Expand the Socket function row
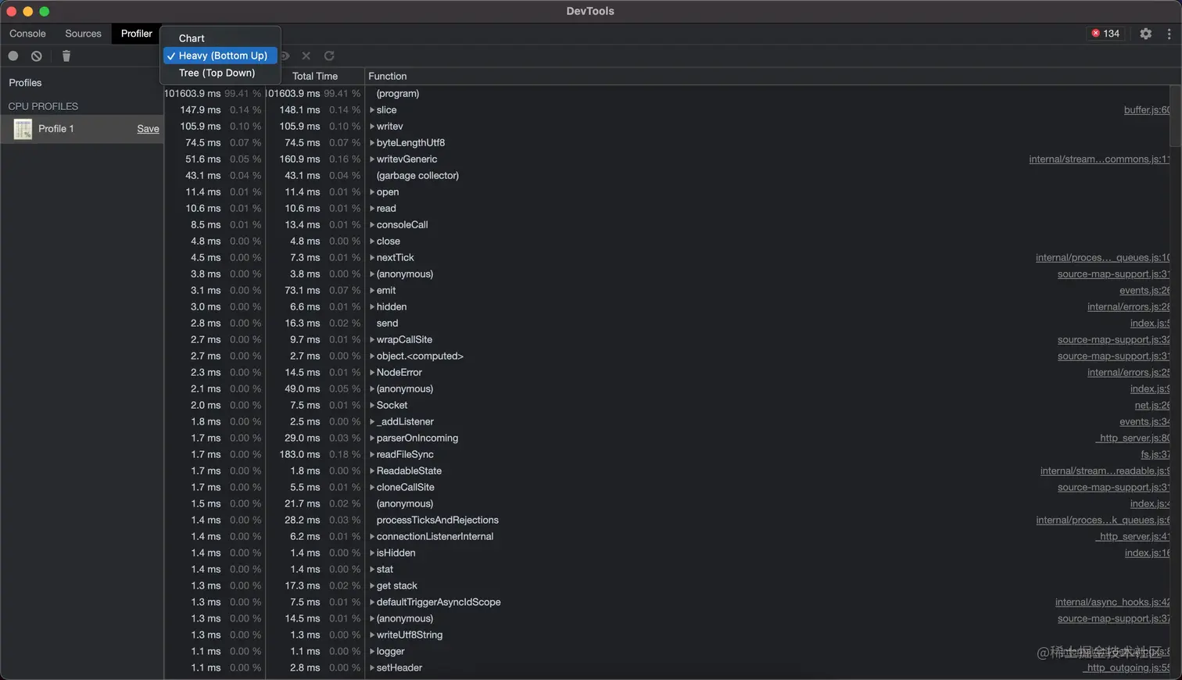Image resolution: width=1182 pixels, height=680 pixels. click(x=372, y=406)
